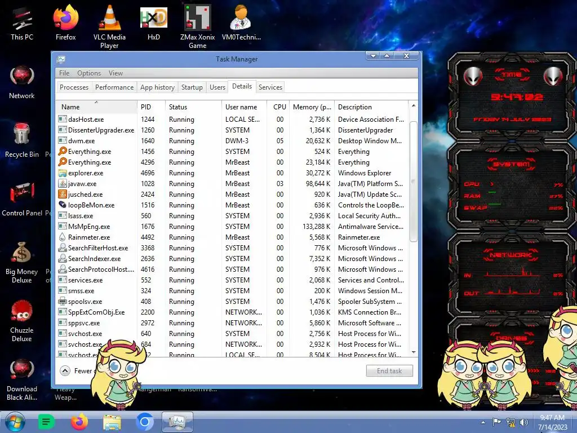Open VLC Media Player desktop icon

click(109, 27)
